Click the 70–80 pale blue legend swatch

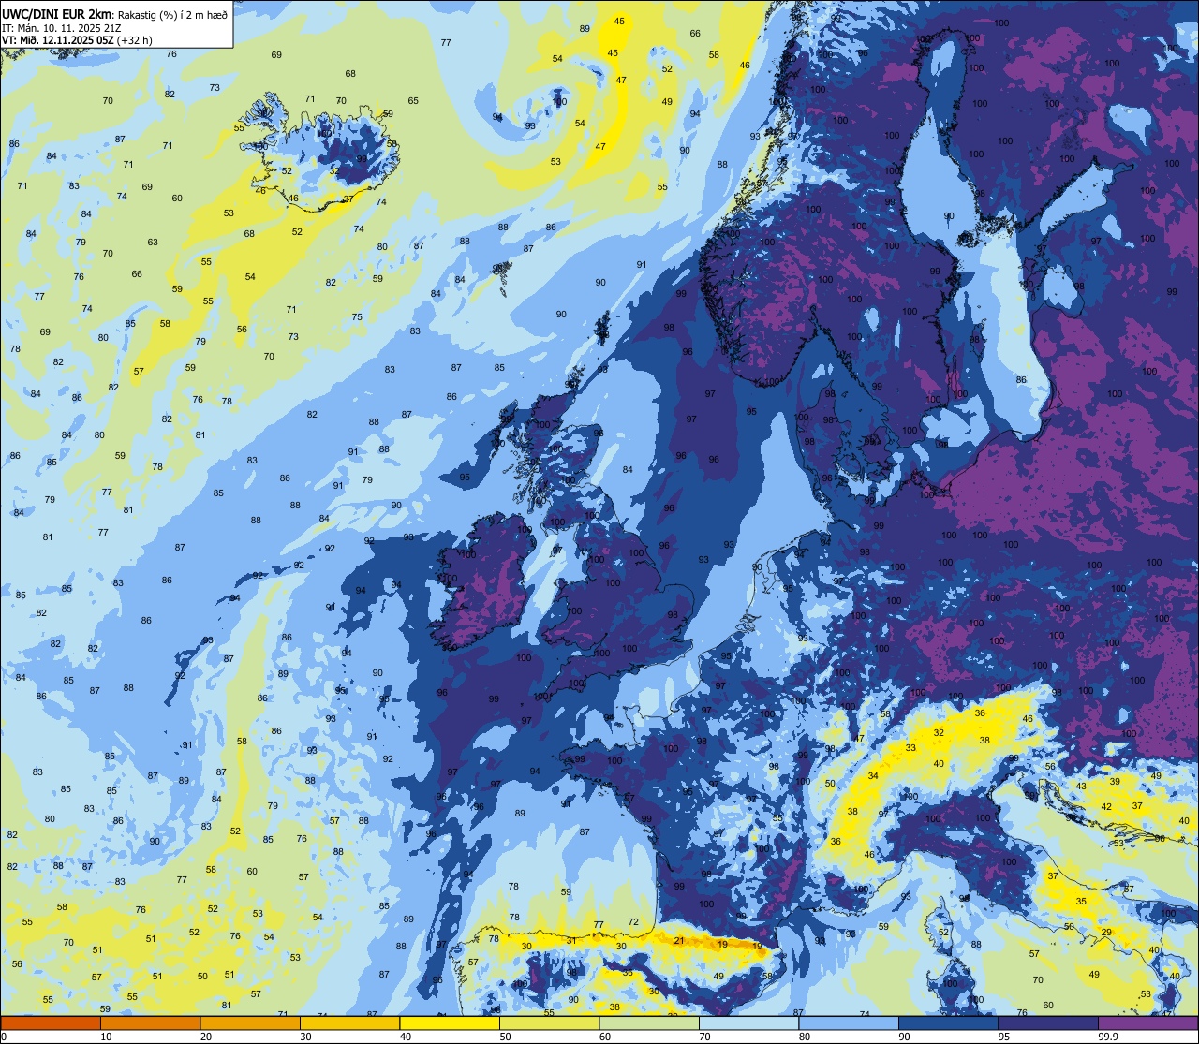(x=748, y=1023)
